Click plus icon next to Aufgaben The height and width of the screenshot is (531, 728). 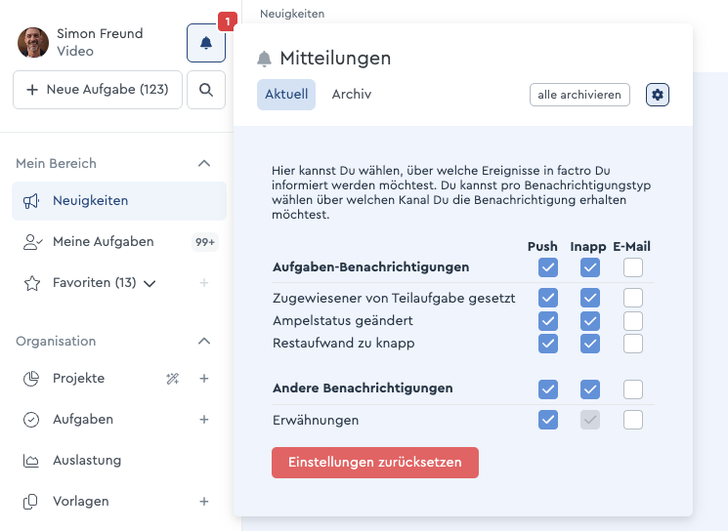tap(204, 419)
